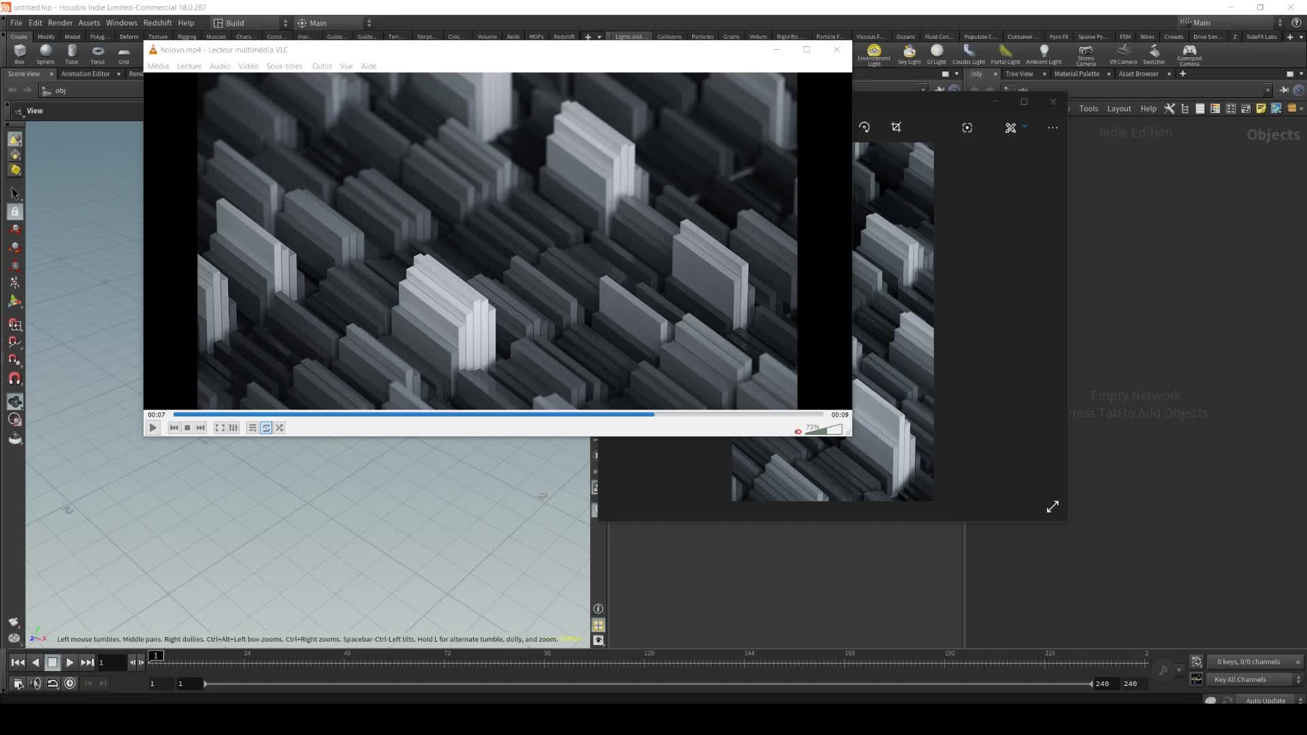Toggle VLC loop playback button
The width and height of the screenshot is (1307, 735).
[x=266, y=428]
